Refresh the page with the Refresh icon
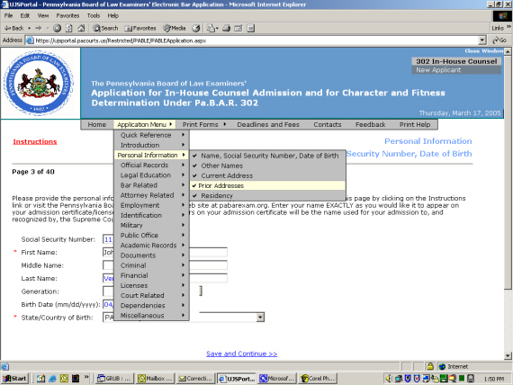Screen dimensions: 513x385 tap(69, 28)
